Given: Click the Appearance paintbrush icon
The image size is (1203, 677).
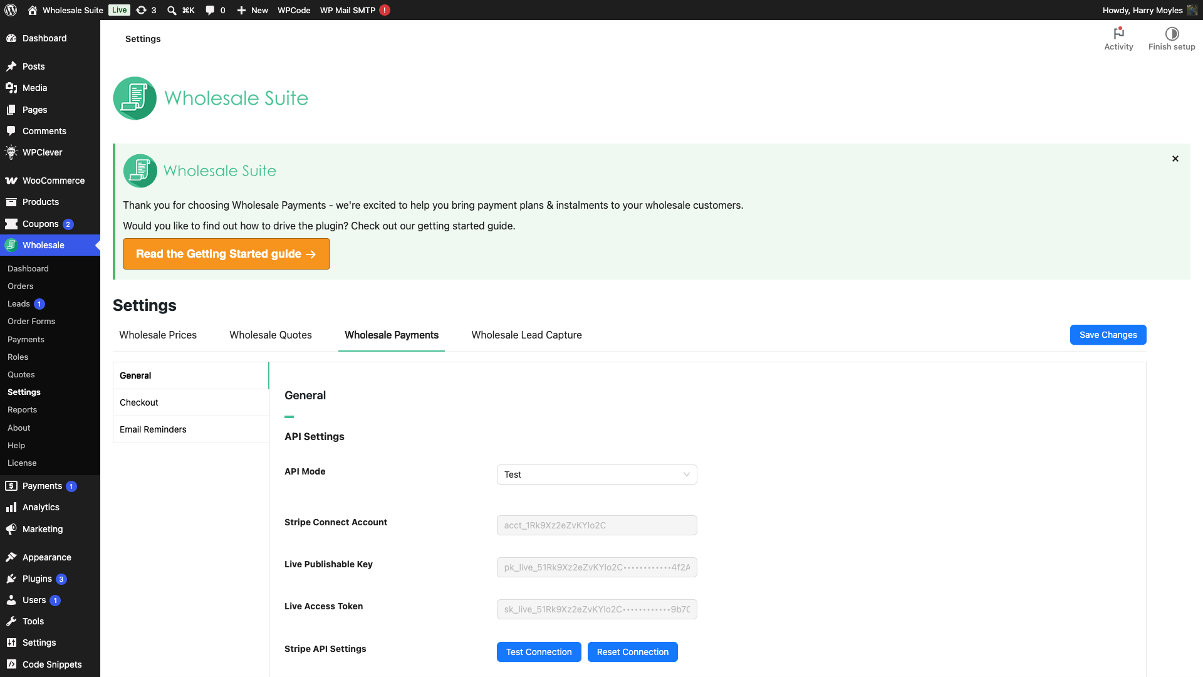Looking at the screenshot, I should click(11, 557).
